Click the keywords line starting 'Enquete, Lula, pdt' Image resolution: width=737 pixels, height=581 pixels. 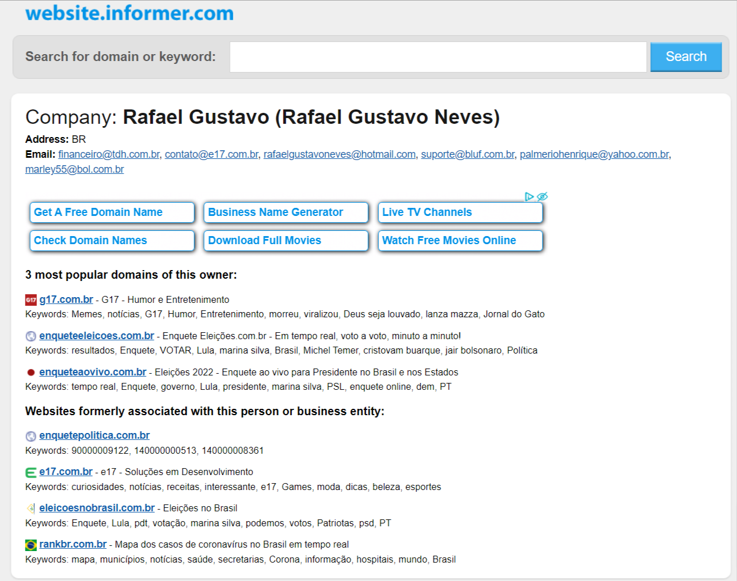pyautogui.click(x=208, y=523)
